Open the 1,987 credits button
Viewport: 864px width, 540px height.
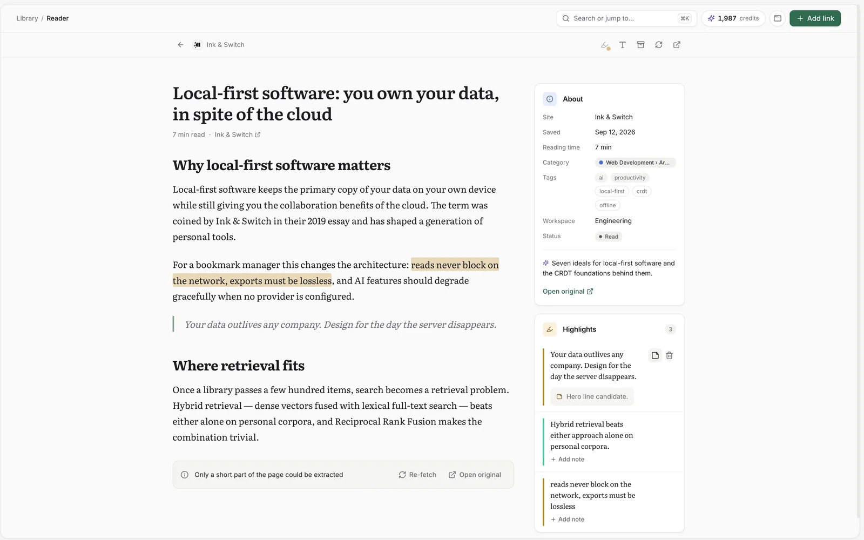coord(733,18)
